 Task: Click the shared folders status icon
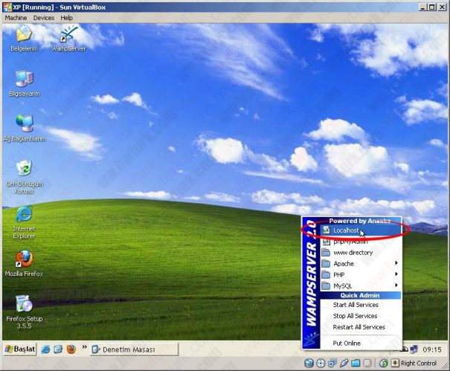[356, 364]
